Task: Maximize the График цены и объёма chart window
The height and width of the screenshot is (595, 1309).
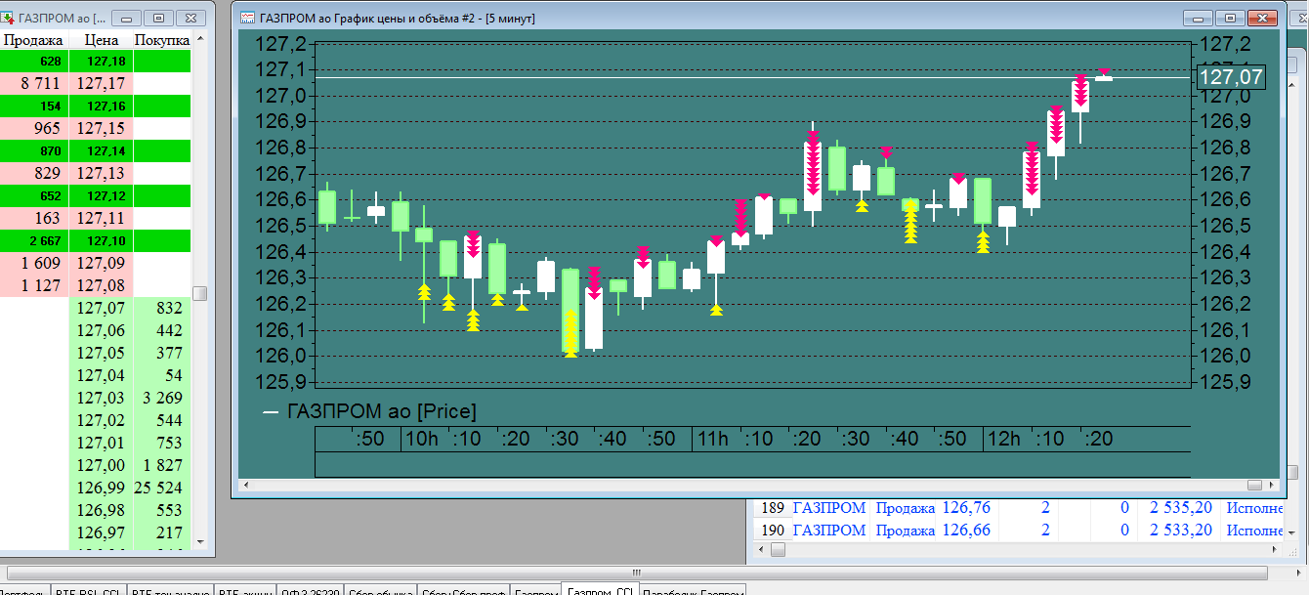Action: 1230,18
